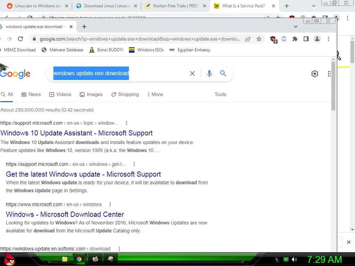The image size is (355, 266).
Task: Share this page icon in address bar
Action: 248,39
